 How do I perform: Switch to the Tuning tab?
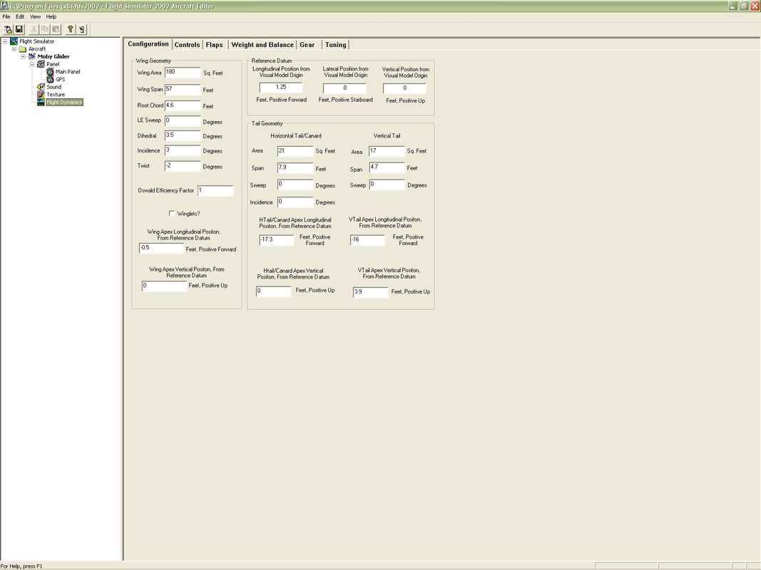click(x=335, y=45)
